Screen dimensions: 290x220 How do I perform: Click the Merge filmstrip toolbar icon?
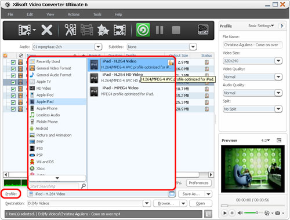[x=86, y=30]
